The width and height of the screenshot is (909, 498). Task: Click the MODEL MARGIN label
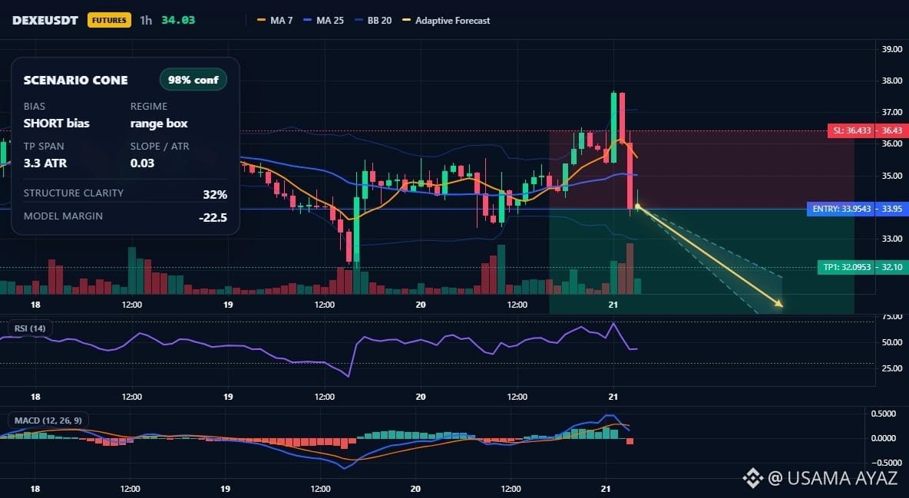pyautogui.click(x=63, y=216)
